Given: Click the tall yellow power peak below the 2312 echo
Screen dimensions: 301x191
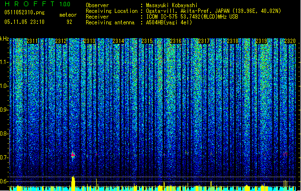Looking at the screenshot, I should click(x=73, y=183).
